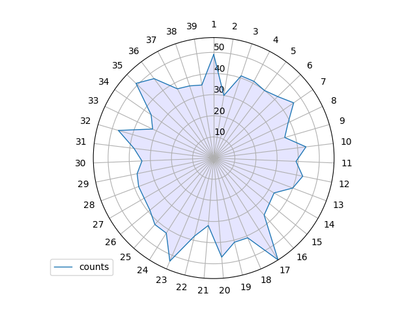Screen dimensions: 417x313
Task: Click angular axis label 38
Action: [x=171, y=31]
